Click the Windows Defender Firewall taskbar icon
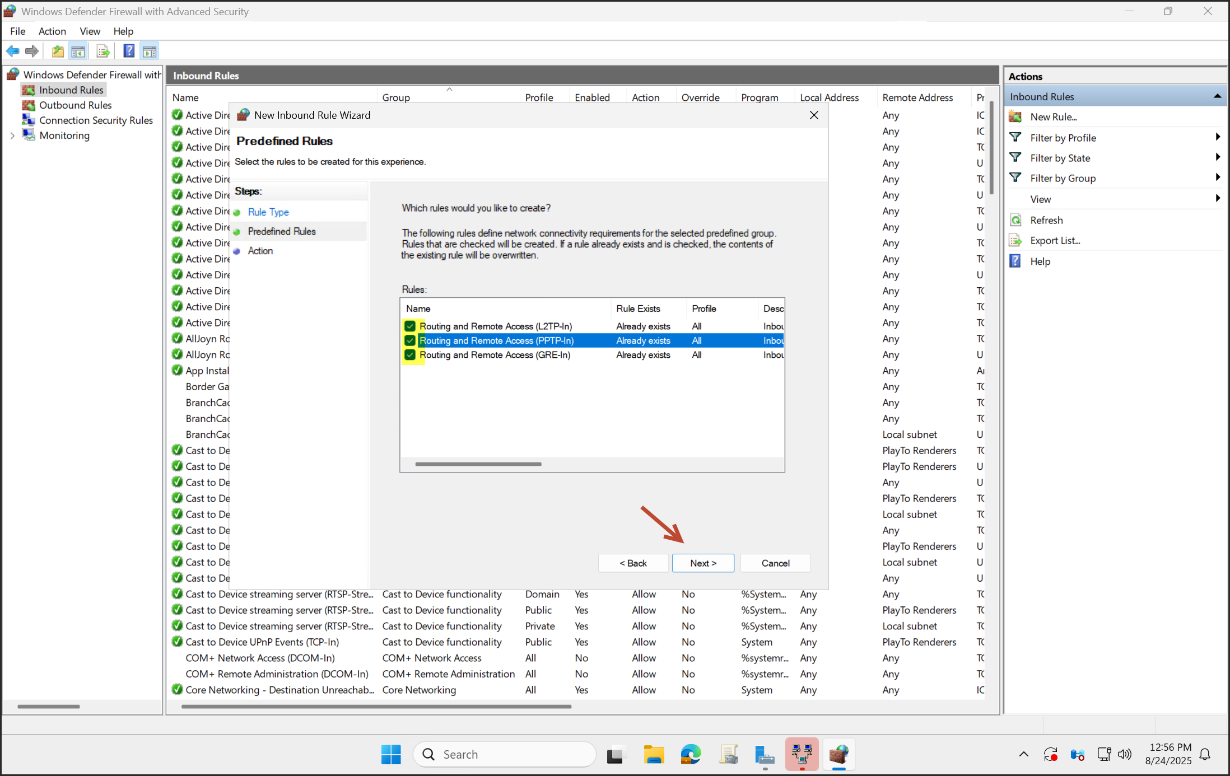The width and height of the screenshot is (1230, 776). coord(838,754)
